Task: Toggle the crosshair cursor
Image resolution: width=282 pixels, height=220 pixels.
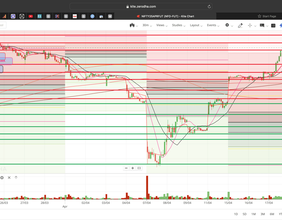Action: click(x=250, y=26)
